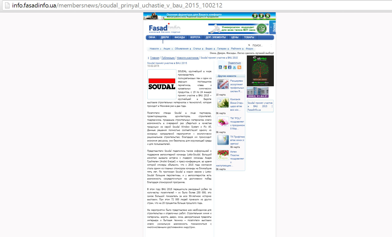This screenshot has width=392, height=237.
Task: Expand the Личный side tab
Action: 273,27
